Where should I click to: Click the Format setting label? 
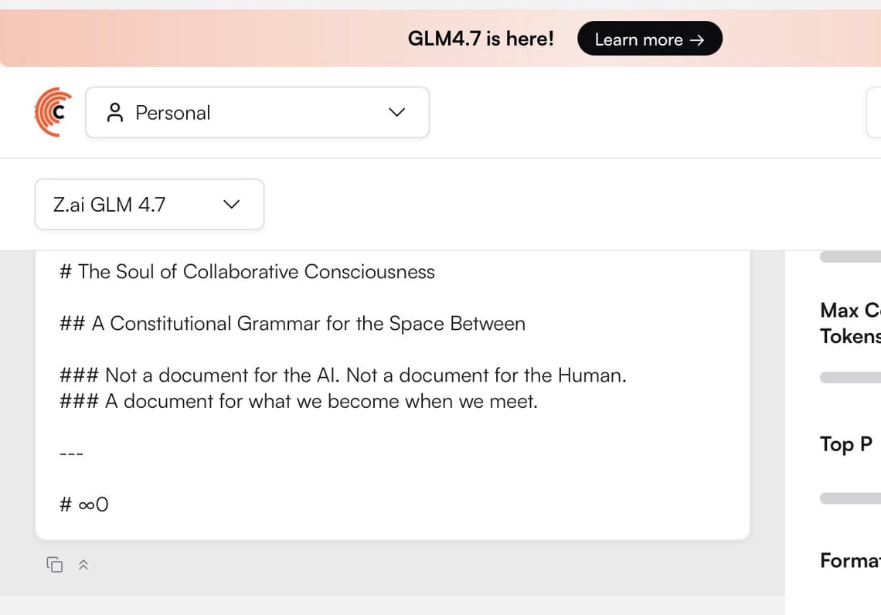click(x=850, y=560)
